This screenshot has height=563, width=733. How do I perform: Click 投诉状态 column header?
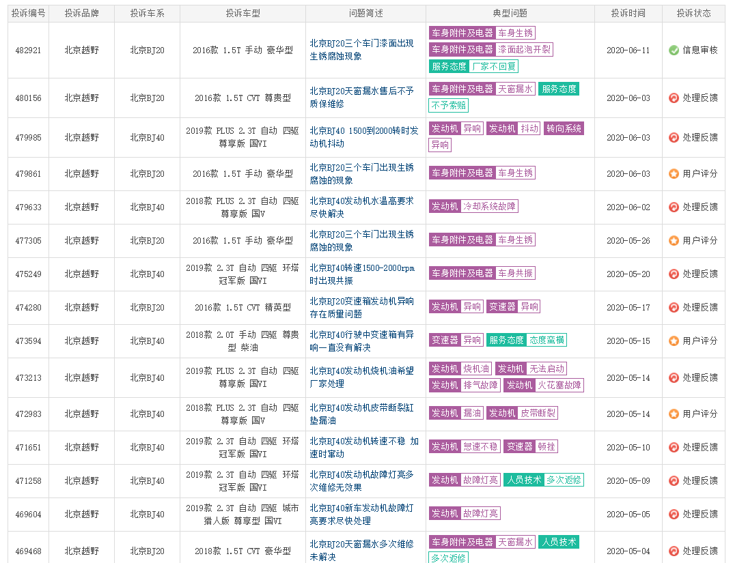694,14
